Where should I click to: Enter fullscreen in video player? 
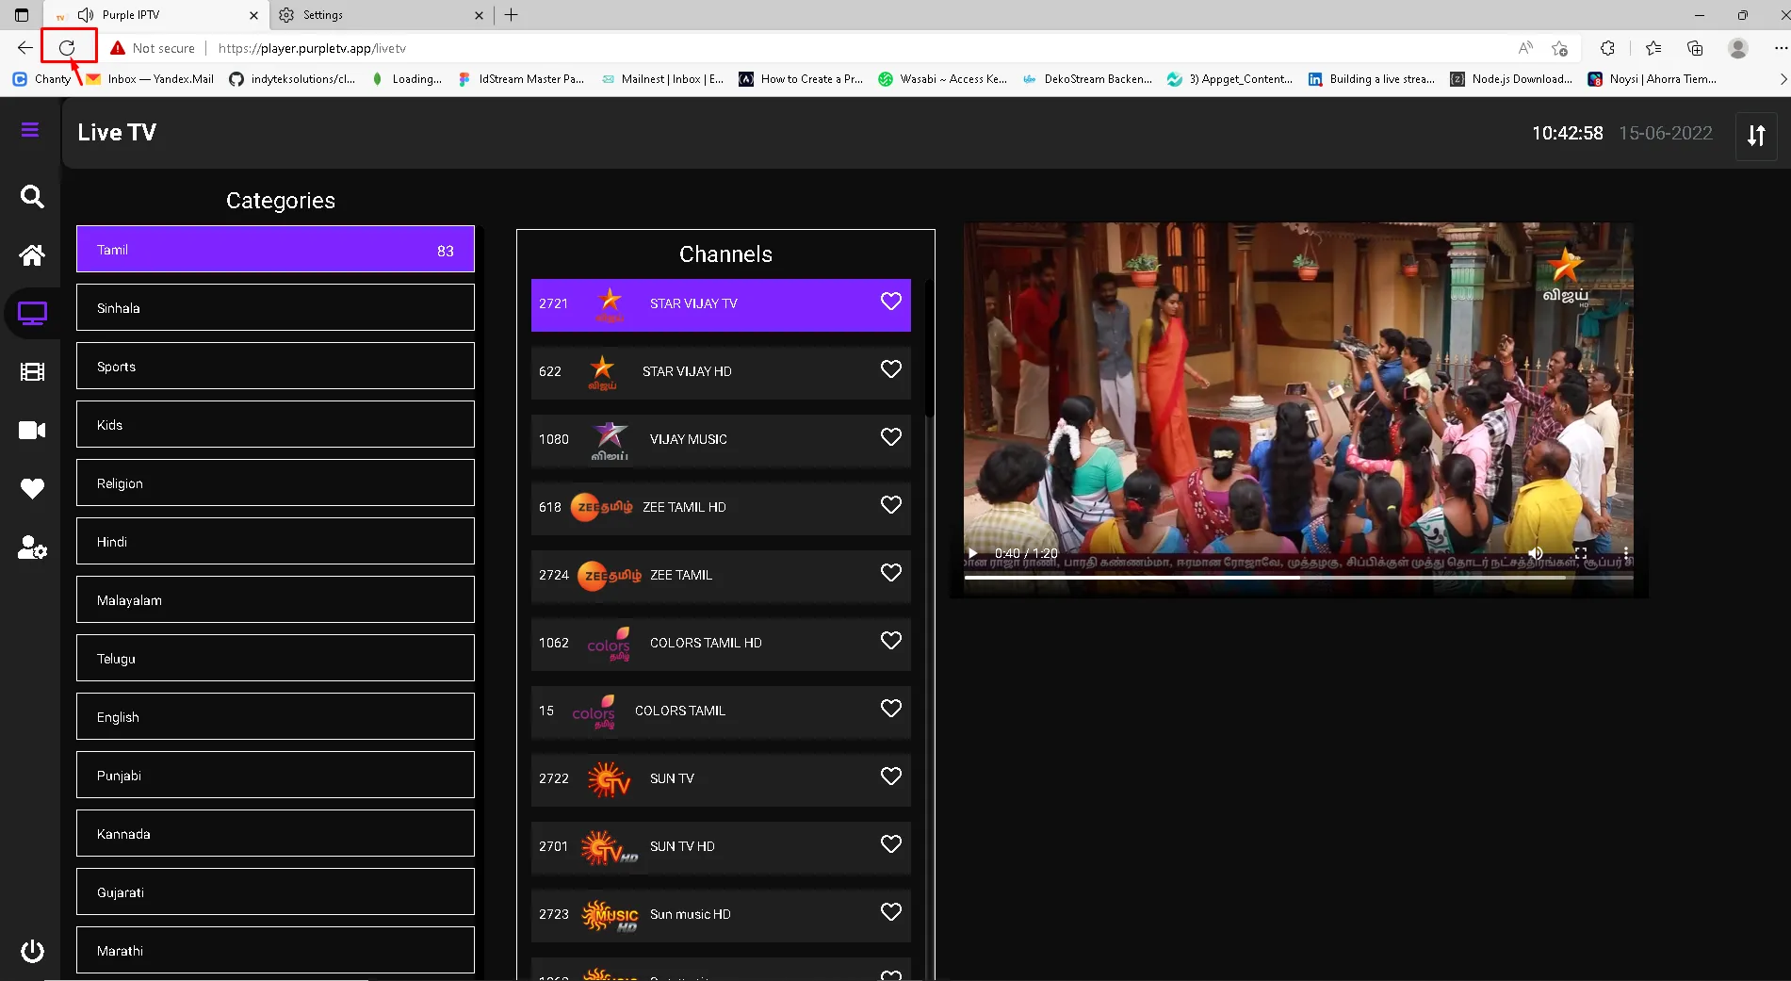point(1581,553)
